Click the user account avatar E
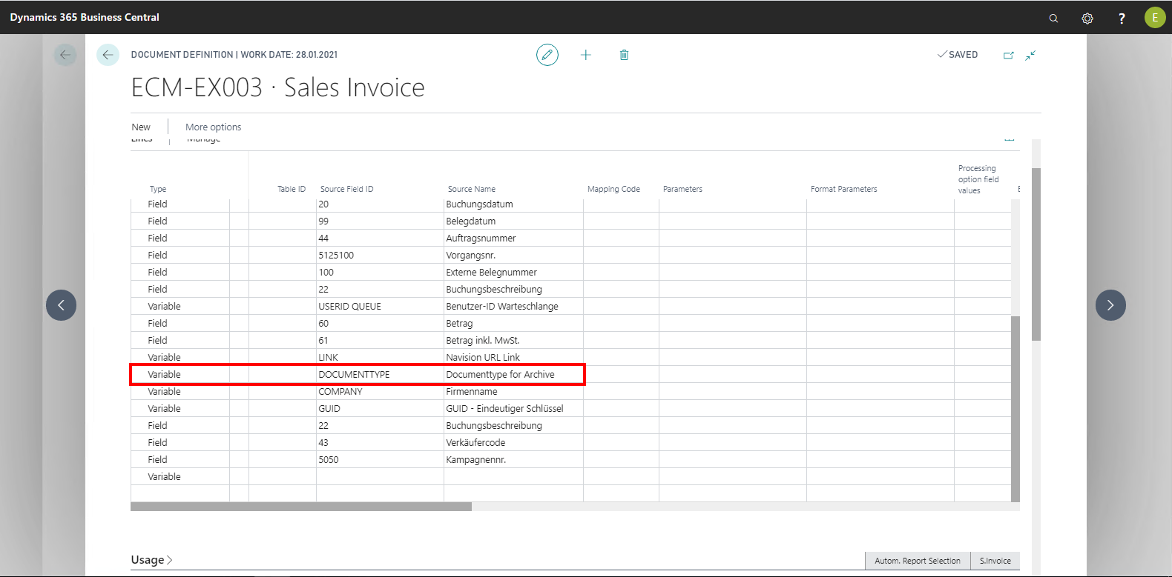1172x577 pixels. pos(1154,18)
